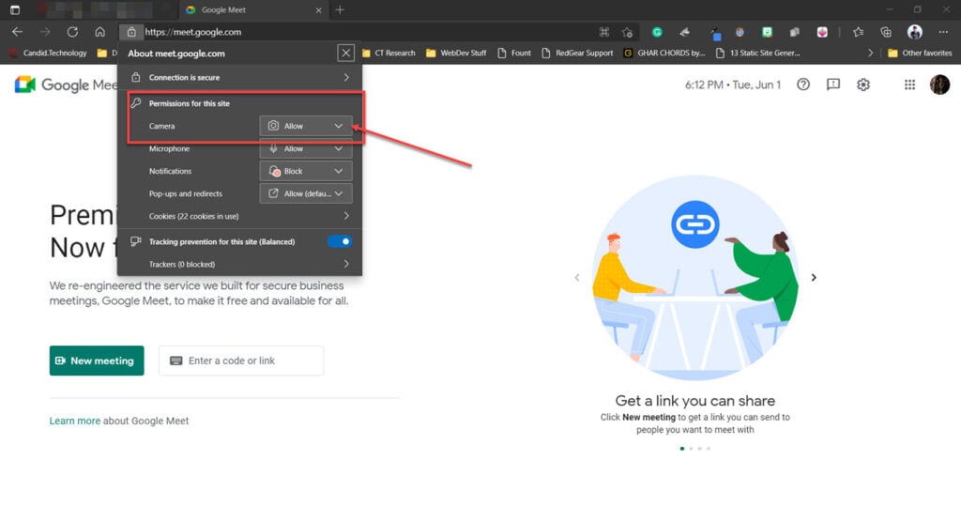Viewport: 961px width, 522px height.
Task: Open GHAR CHORDS bookmark
Action: pyautogui.click(x=664, y=53)
